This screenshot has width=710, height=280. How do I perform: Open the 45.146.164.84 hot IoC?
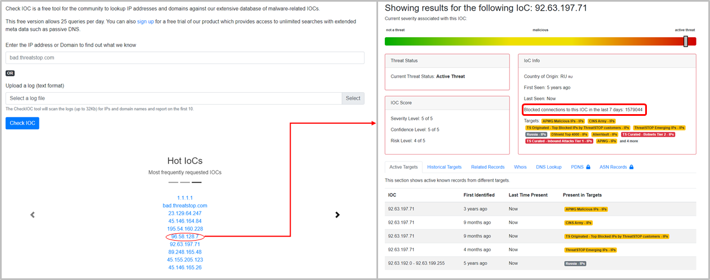(x=185, y=222)
